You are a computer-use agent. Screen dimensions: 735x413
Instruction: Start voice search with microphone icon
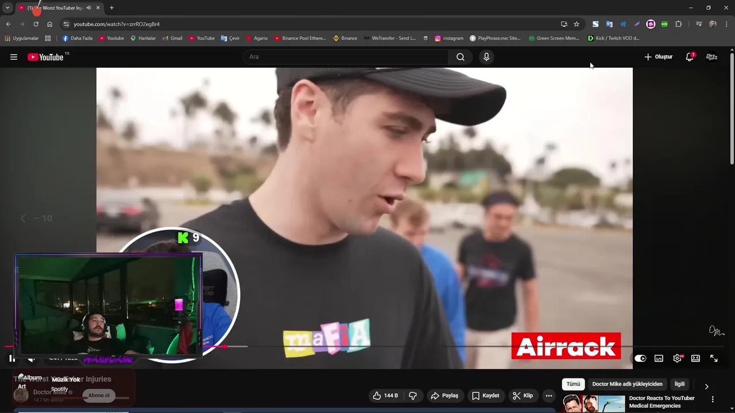pyautogui.click(x=486, y=57)
